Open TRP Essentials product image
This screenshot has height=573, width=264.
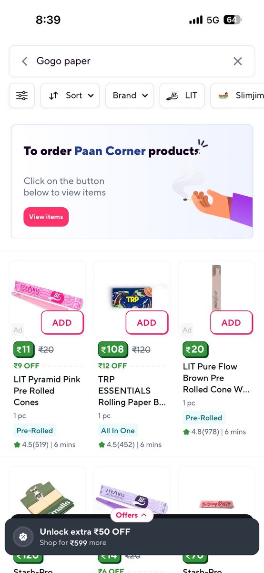pyautogui.click(x=132, y=297)
